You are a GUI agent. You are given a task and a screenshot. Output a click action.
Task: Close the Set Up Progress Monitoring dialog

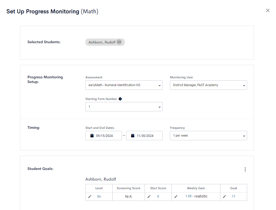pyautogui.click(x=268, y=11)
